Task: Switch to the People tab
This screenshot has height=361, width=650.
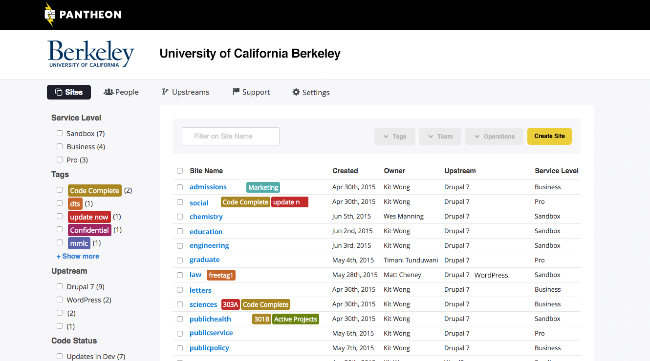Action: pos(121,92)
